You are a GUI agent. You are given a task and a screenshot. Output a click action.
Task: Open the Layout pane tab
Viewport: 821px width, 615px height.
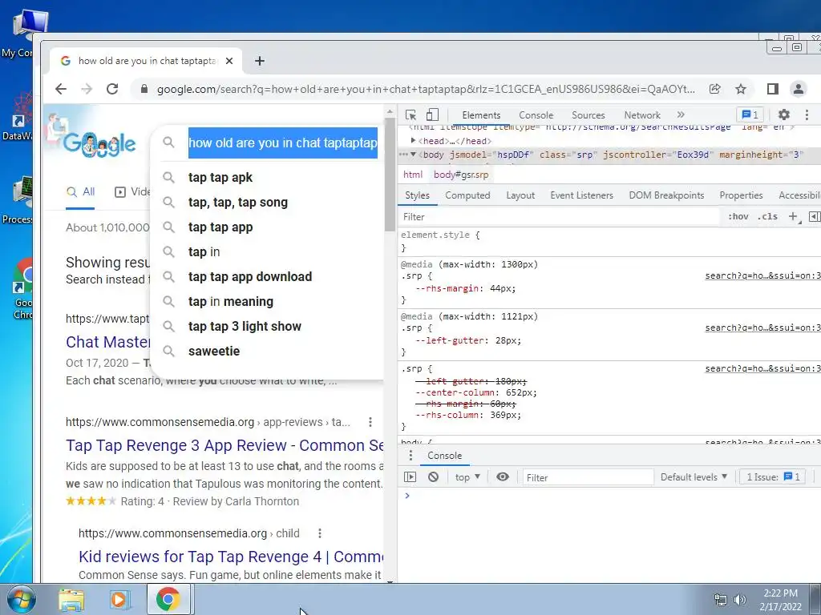pyautogui.click(x=520, y=195)
